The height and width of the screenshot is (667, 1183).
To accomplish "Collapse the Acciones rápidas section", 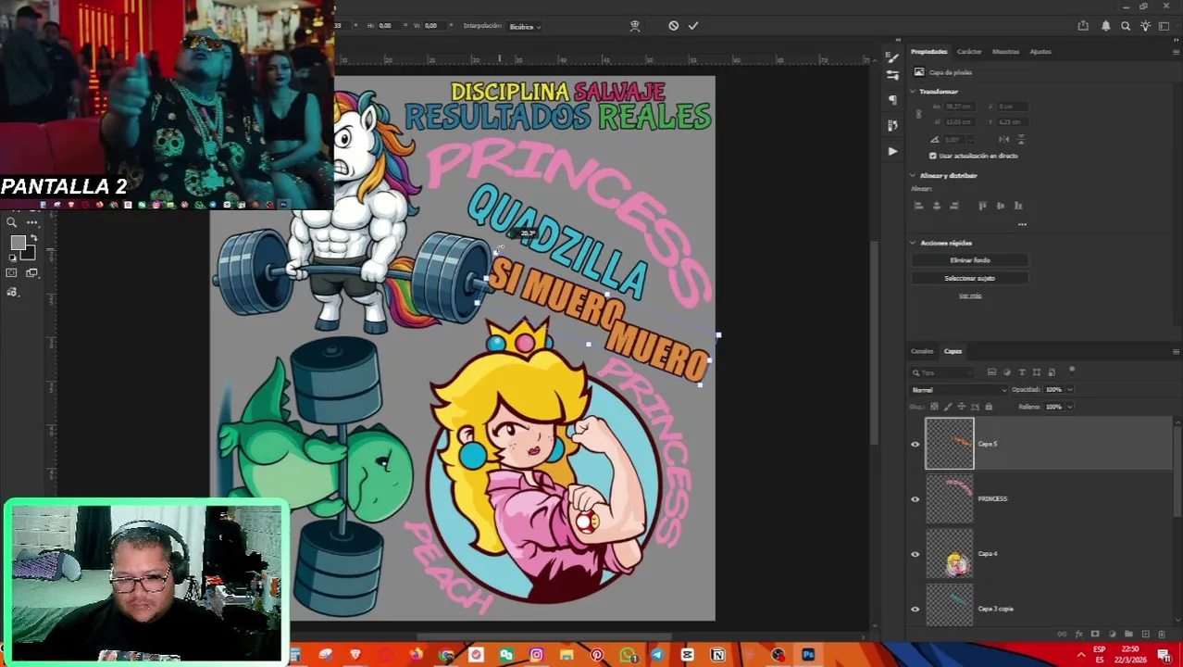I will pyautogui.click(x=913, y=243).
